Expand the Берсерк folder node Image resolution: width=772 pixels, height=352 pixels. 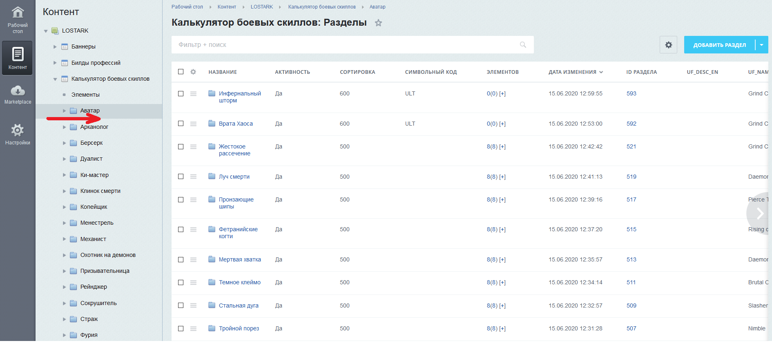tap(64, 143)
